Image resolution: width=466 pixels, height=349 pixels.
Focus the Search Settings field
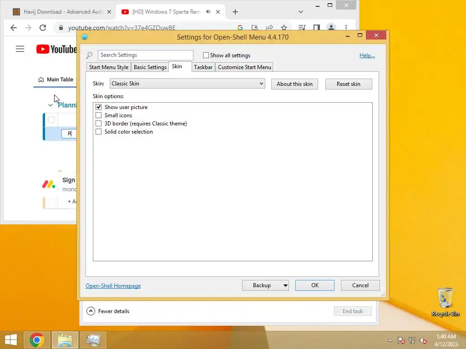(x=146, y=55)
